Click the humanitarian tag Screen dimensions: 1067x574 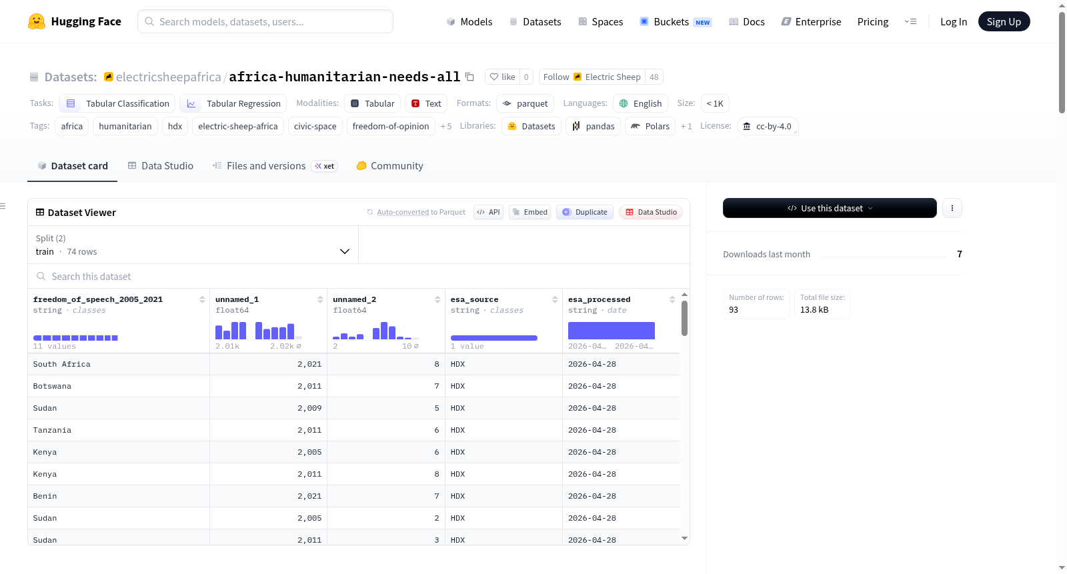[x=125, y=126]
